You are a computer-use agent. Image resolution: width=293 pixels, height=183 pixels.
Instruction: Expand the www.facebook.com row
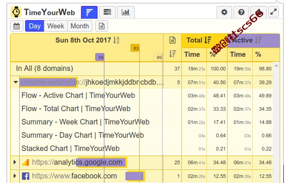[x=15, y=176]
